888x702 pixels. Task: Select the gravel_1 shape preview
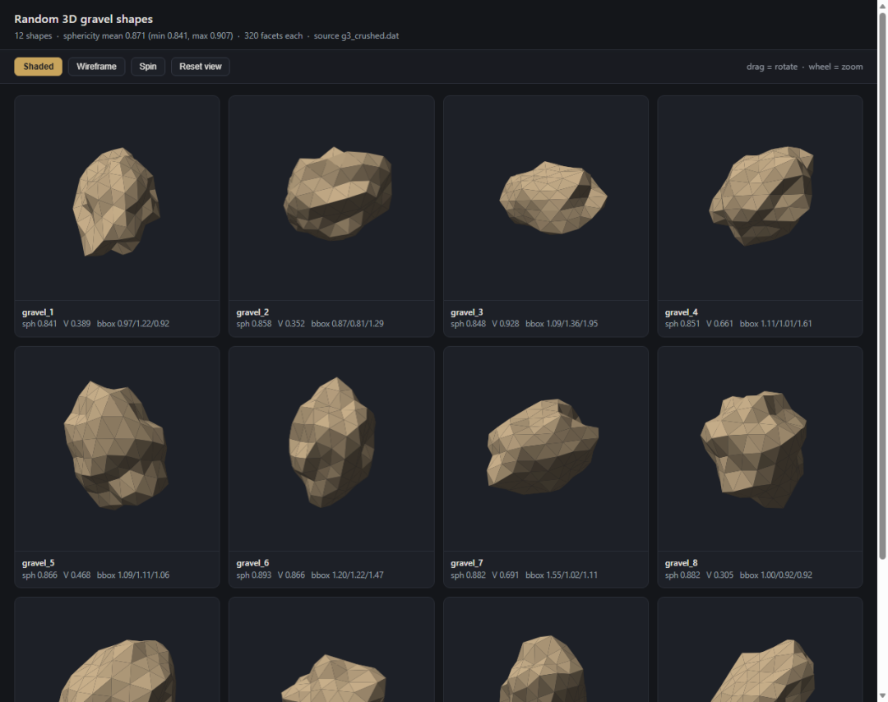point(117,198)
